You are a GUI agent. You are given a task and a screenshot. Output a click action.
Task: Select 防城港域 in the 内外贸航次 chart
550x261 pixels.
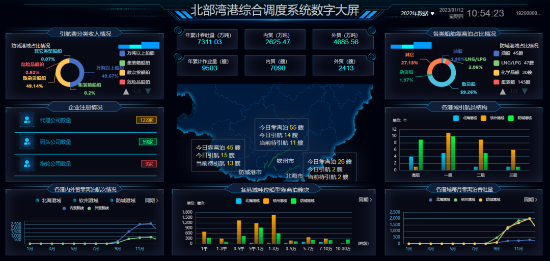click(x=122, y=201)
